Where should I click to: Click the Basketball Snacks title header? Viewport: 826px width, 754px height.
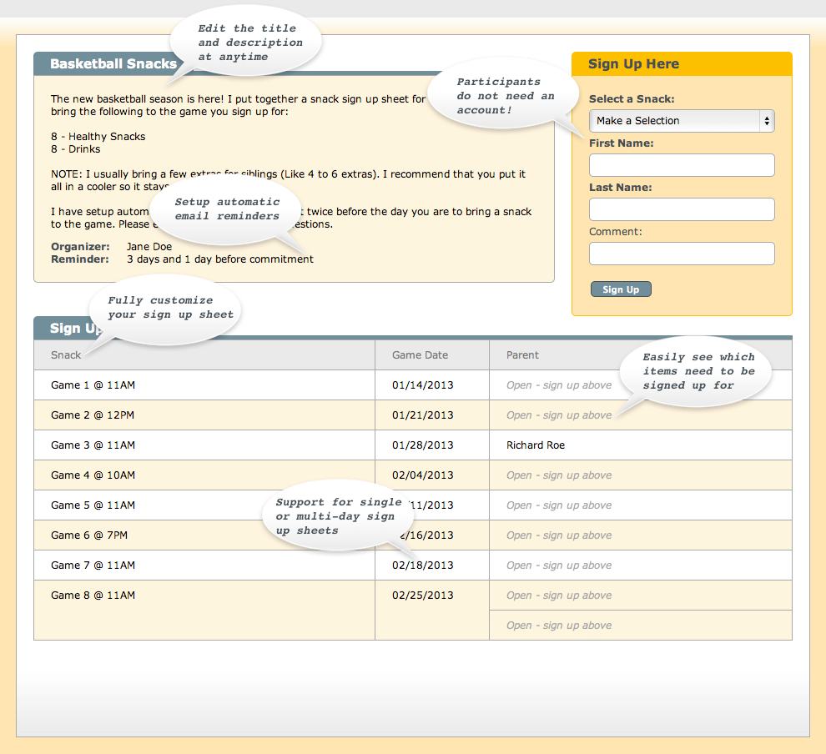click(x=113, y=63)
